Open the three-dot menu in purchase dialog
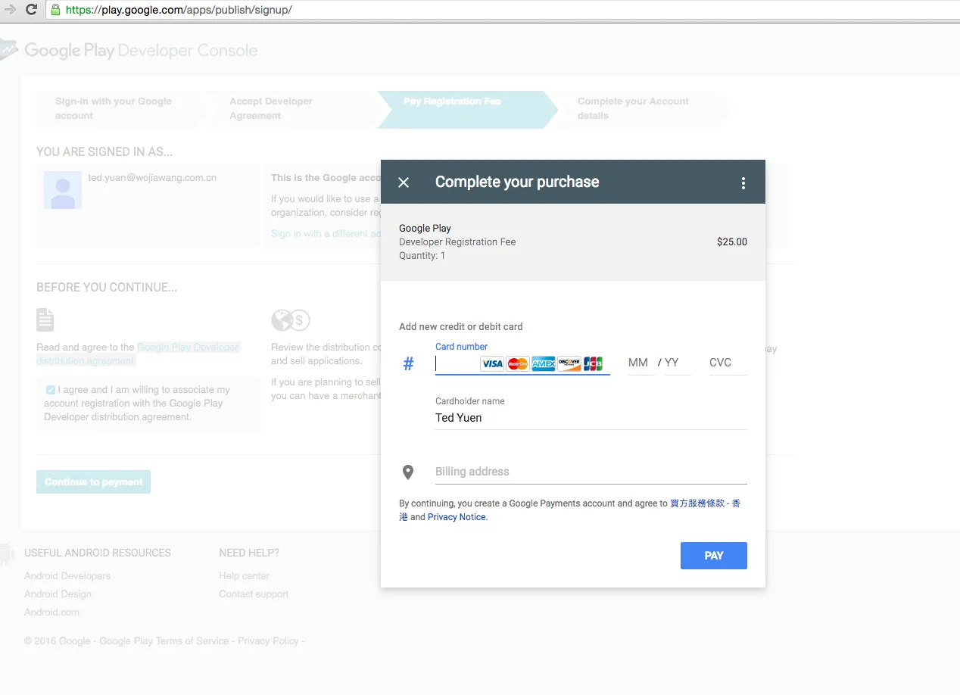The height and width of the screenshot is (695, 960). 743,182
